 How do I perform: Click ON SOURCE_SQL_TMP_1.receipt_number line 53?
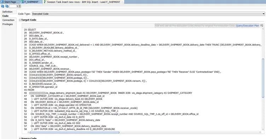coord(115,114)
